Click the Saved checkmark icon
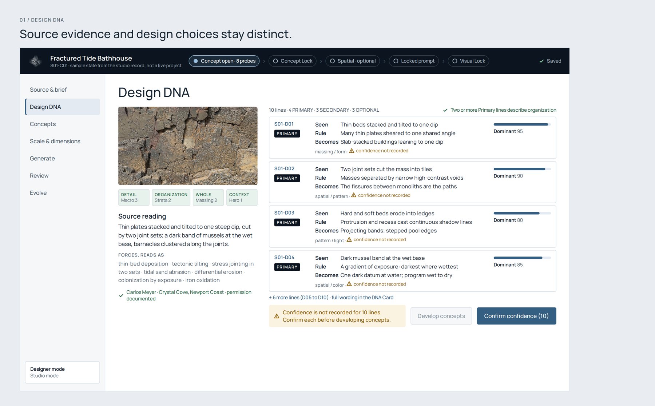 [x=541, y=61]
